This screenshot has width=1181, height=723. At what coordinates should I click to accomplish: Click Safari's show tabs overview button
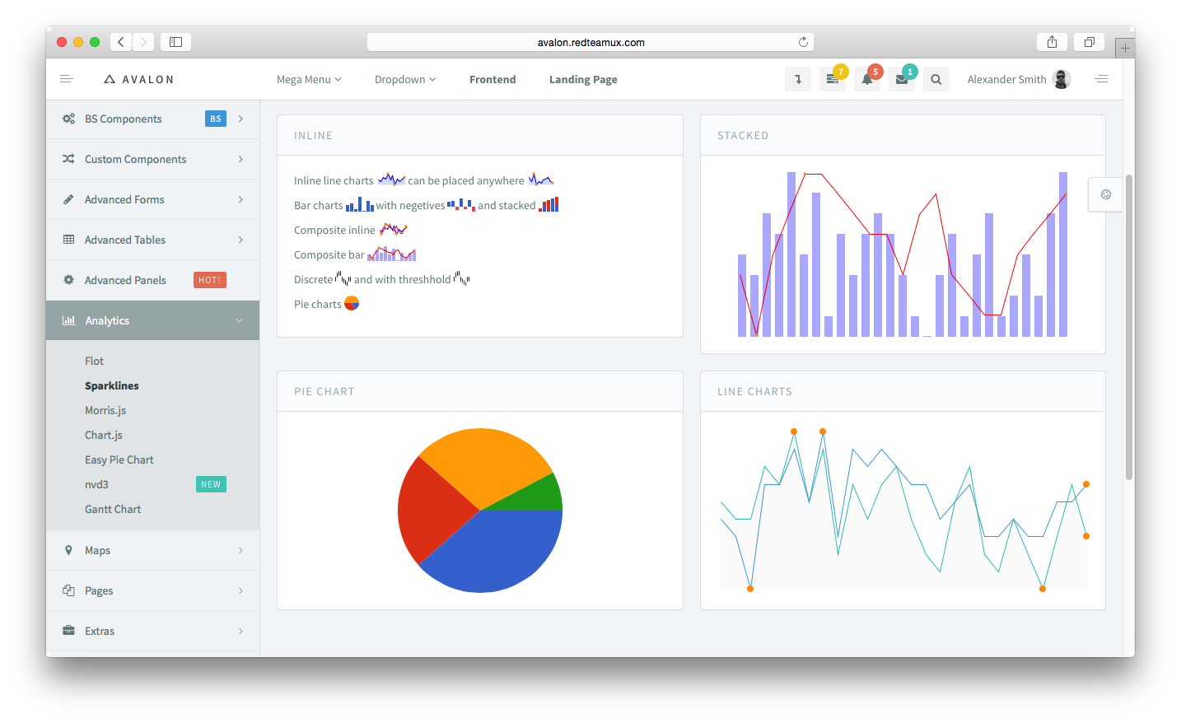[x=1089, y=42]
